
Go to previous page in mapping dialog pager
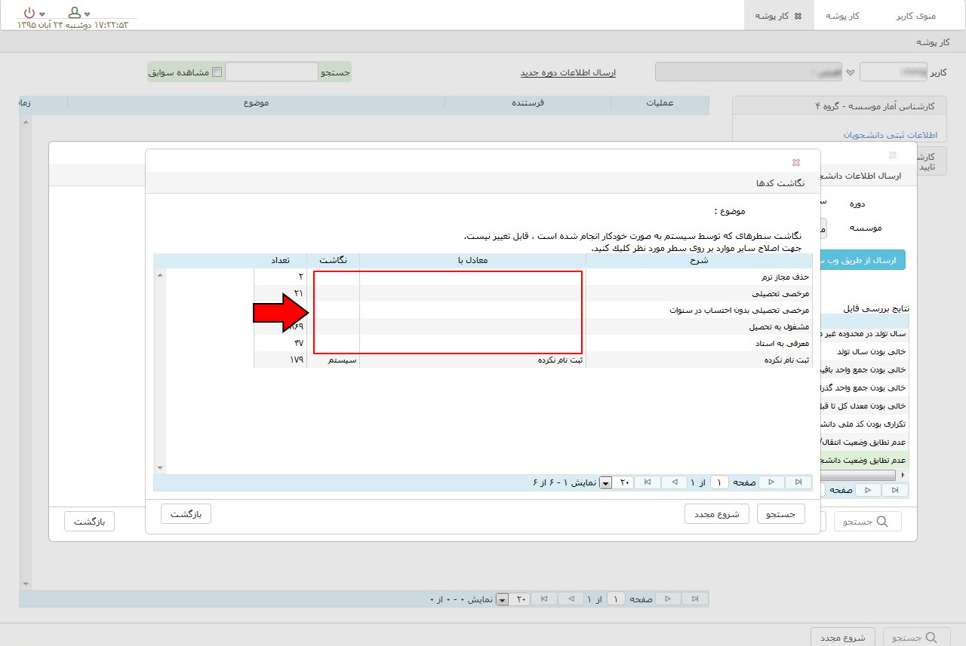[771, 482]
